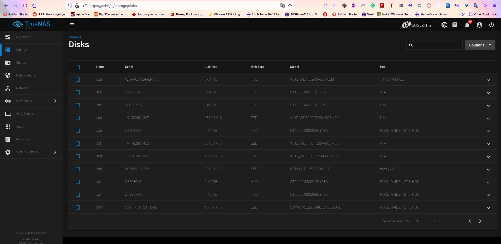Image resolution: width=501 pixels, height=244 pixels.
Task: Check the sdh disk checkbox
Action: tap(78, 169)
